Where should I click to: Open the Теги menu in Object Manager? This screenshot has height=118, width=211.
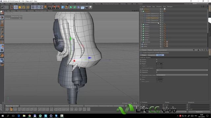165,7
